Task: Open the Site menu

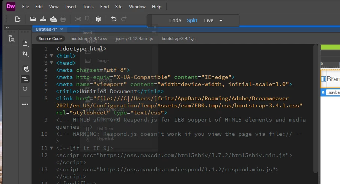Action: pos(119,7)
